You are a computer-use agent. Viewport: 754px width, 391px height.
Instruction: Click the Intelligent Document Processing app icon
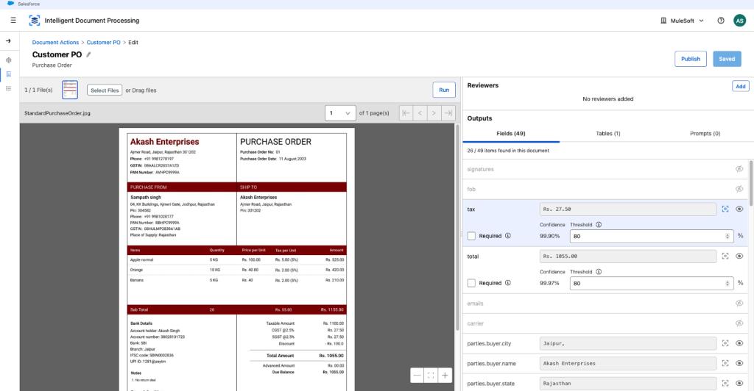tap(34, 21)
